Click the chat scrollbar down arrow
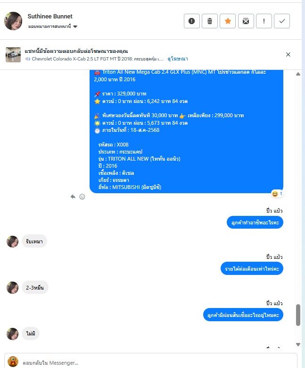 pyautogui.click(x=298, y=344)
